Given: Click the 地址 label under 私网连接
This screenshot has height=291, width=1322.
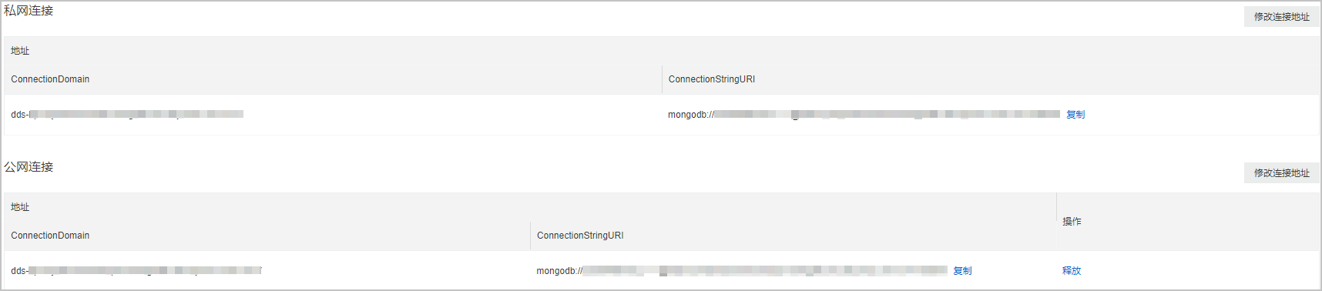Looking at the screenshot, I should tap(20, 51).
